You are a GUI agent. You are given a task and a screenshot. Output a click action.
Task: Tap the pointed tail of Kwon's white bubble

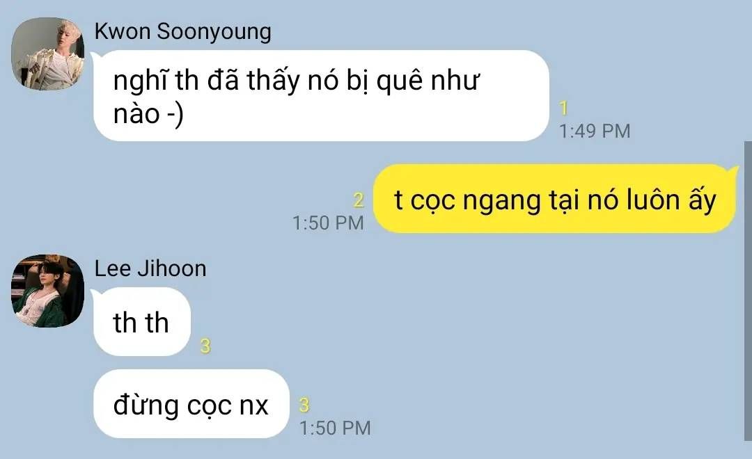point(96,58)
